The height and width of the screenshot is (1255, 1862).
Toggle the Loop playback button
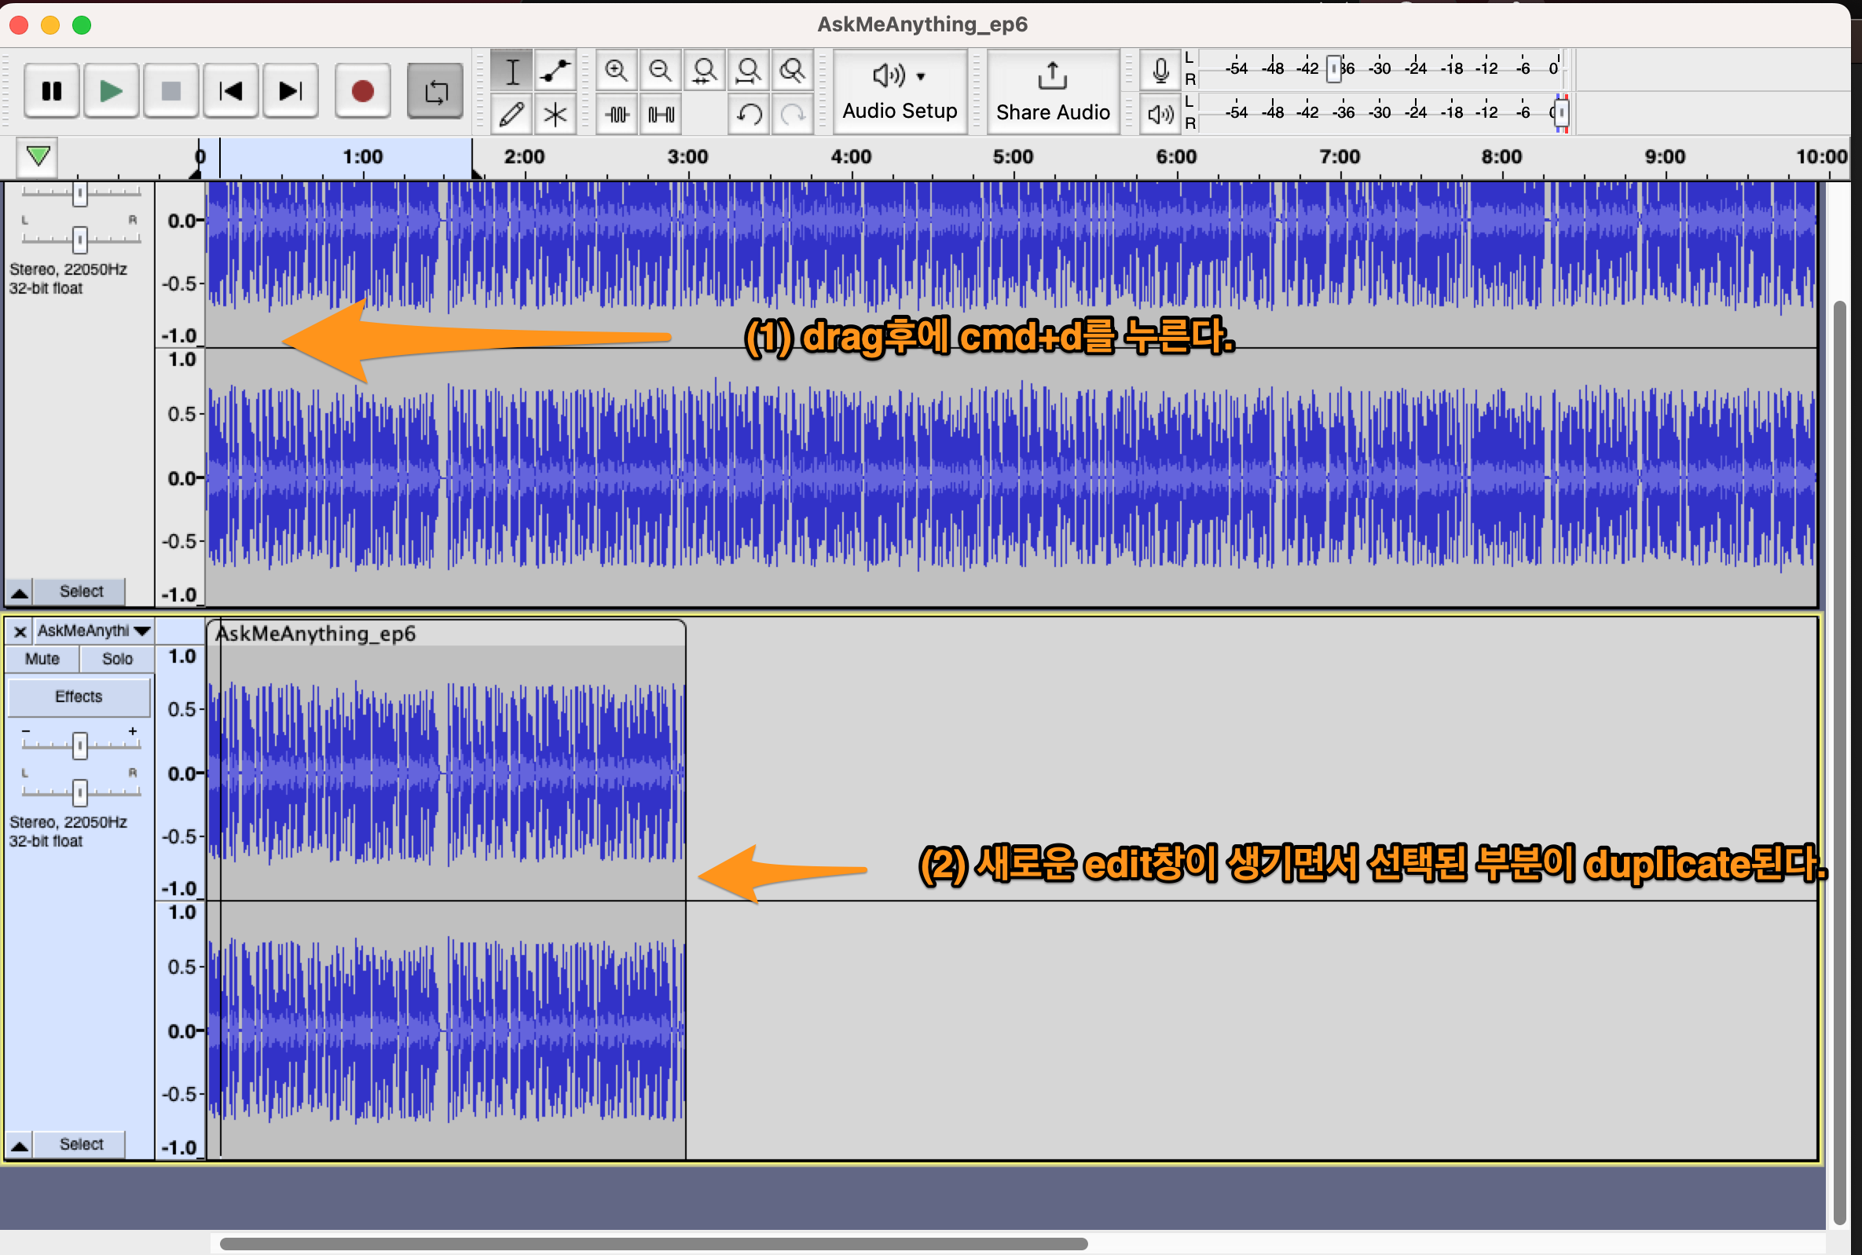pos(434,91)
